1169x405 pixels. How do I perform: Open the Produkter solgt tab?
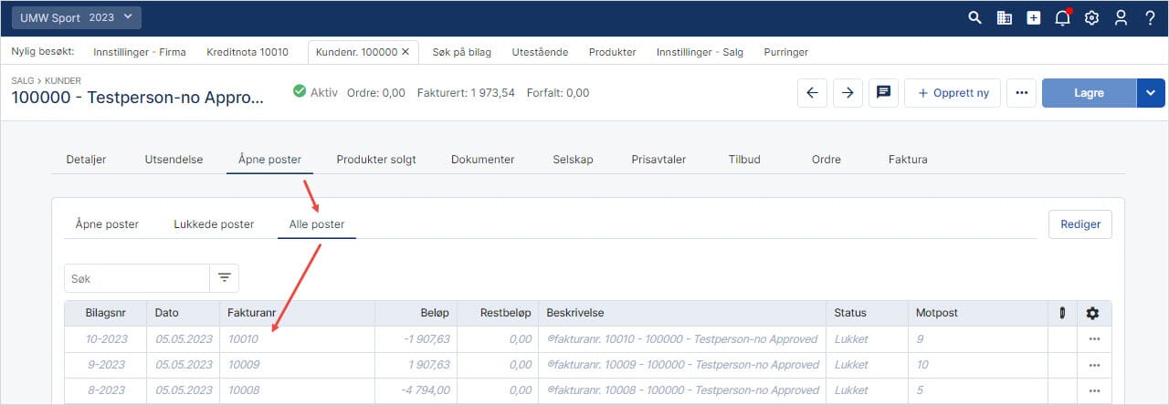[376, 160]
